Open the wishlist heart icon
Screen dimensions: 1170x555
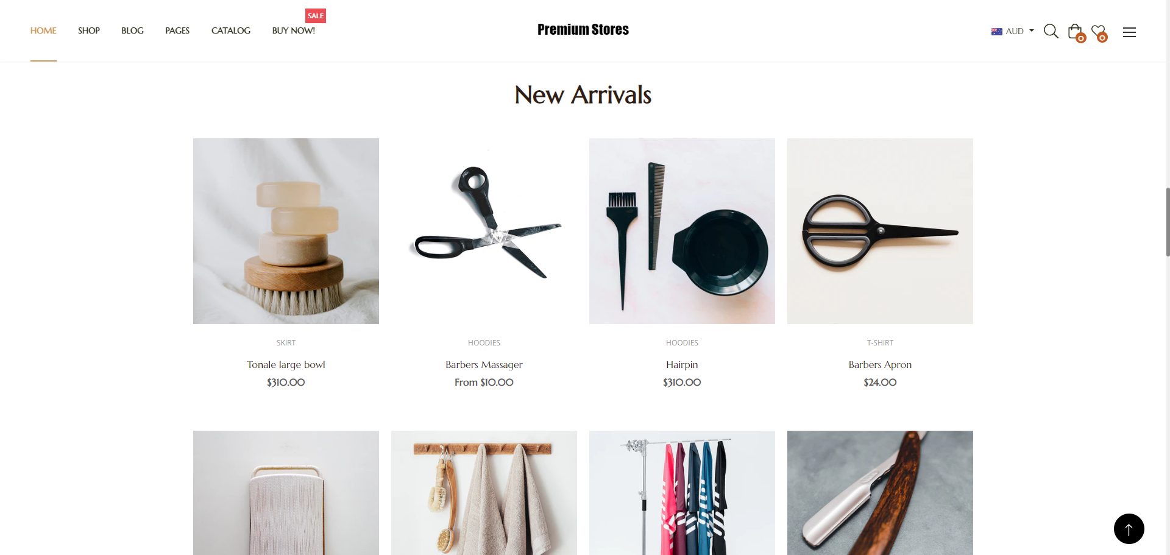coord(1099,32)
